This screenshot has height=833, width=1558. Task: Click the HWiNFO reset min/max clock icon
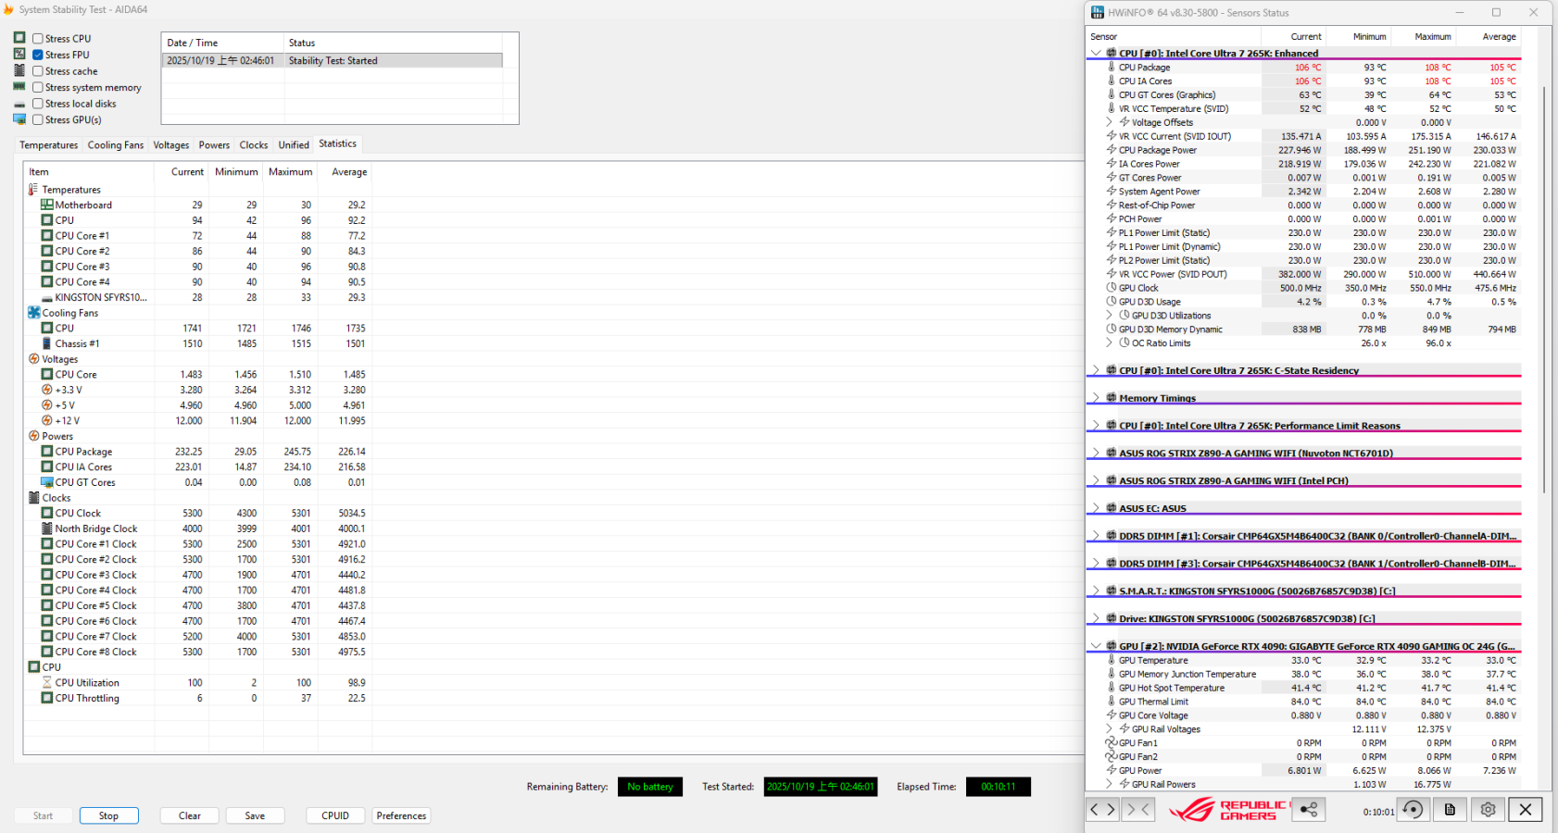click(1413, 810)
